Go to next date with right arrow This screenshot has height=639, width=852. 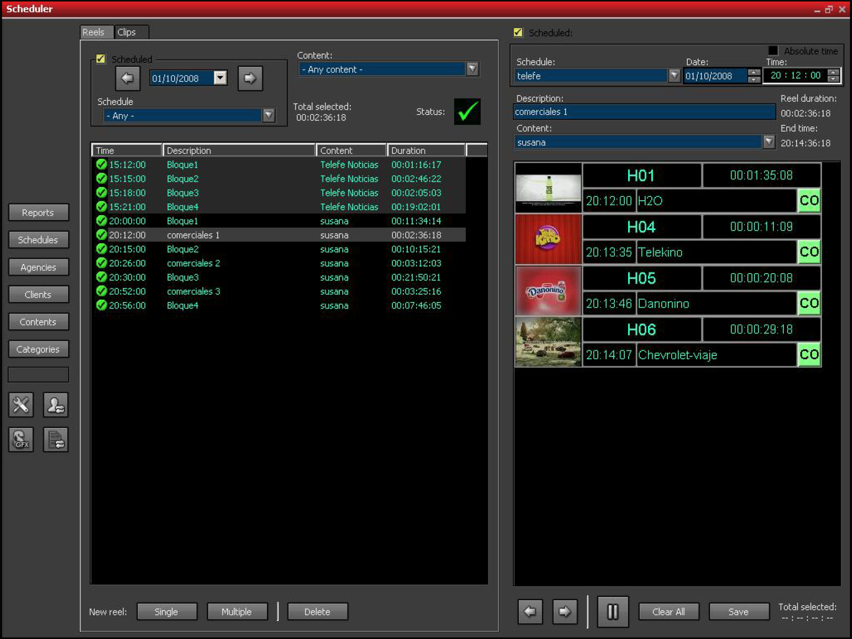click(250, 78)
